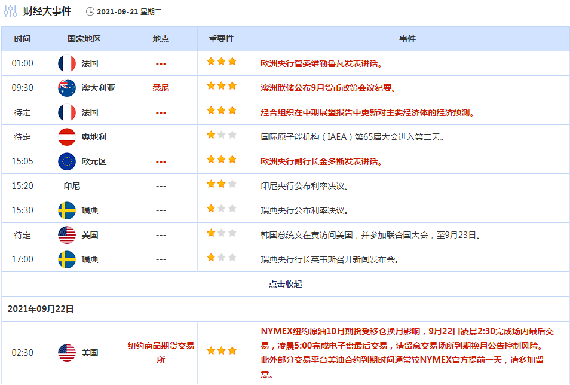Click the France flag in 01:00 row
Screen dimensions: 570x385
pos(67,63)
